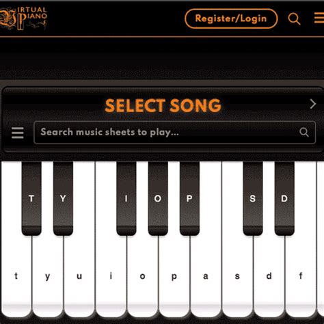The width and height of the screenshot is (324, 324).
Task: Play the black key labeled S
Action: click(x=253, y=198)
